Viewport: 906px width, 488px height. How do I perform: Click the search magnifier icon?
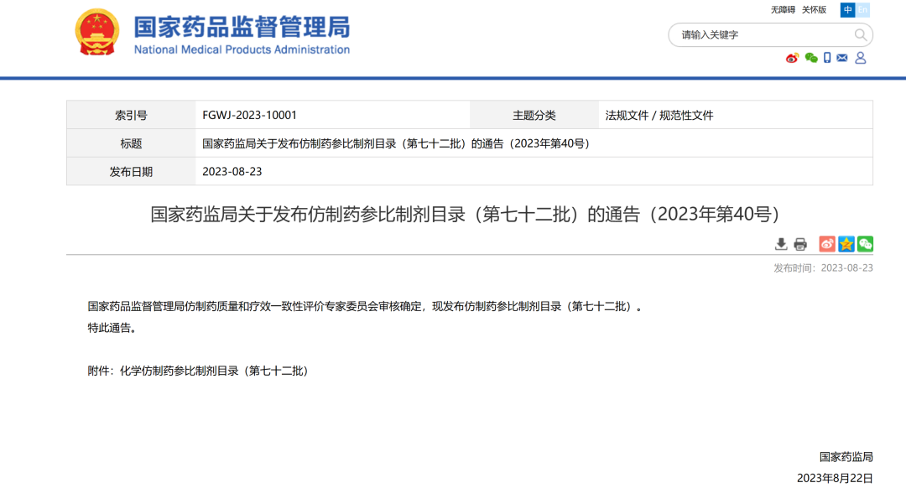coord(861,35)
